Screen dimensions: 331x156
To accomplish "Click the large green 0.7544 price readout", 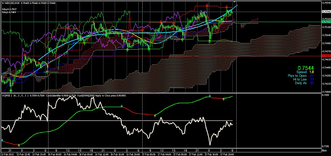I will 305,68.
